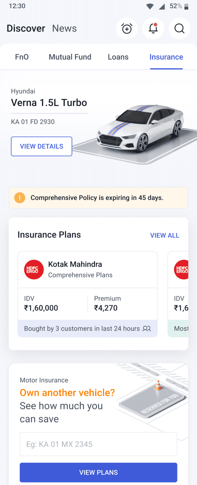This screenshot has height=485, width=197.
Task: Tap the battery icon in status bar
Action: coord(186,6)
